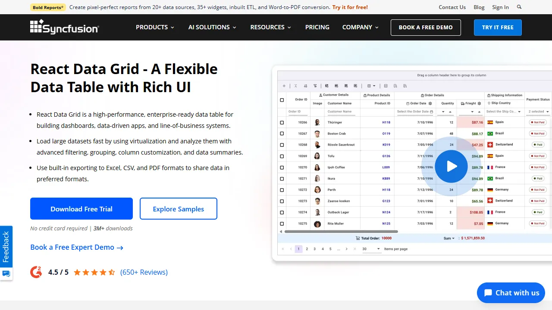
Task: Open the Payment Status '2 selected' dropdown
Action: tap(538, 112)
